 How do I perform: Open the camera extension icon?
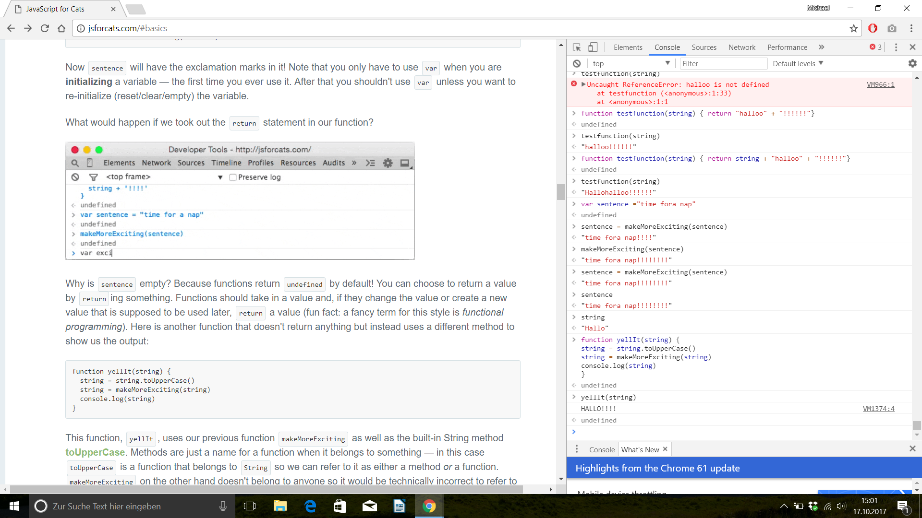[892, 28]
